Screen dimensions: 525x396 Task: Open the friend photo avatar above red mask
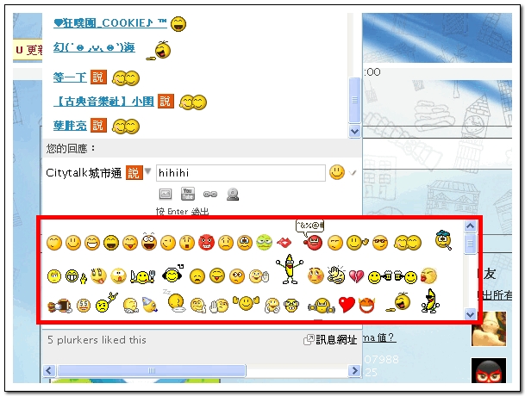489,329
